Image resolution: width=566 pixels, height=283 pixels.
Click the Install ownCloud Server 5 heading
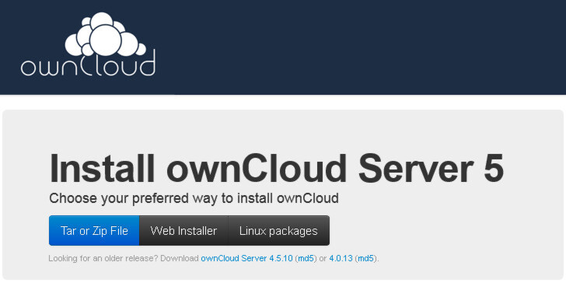(276, 169)
